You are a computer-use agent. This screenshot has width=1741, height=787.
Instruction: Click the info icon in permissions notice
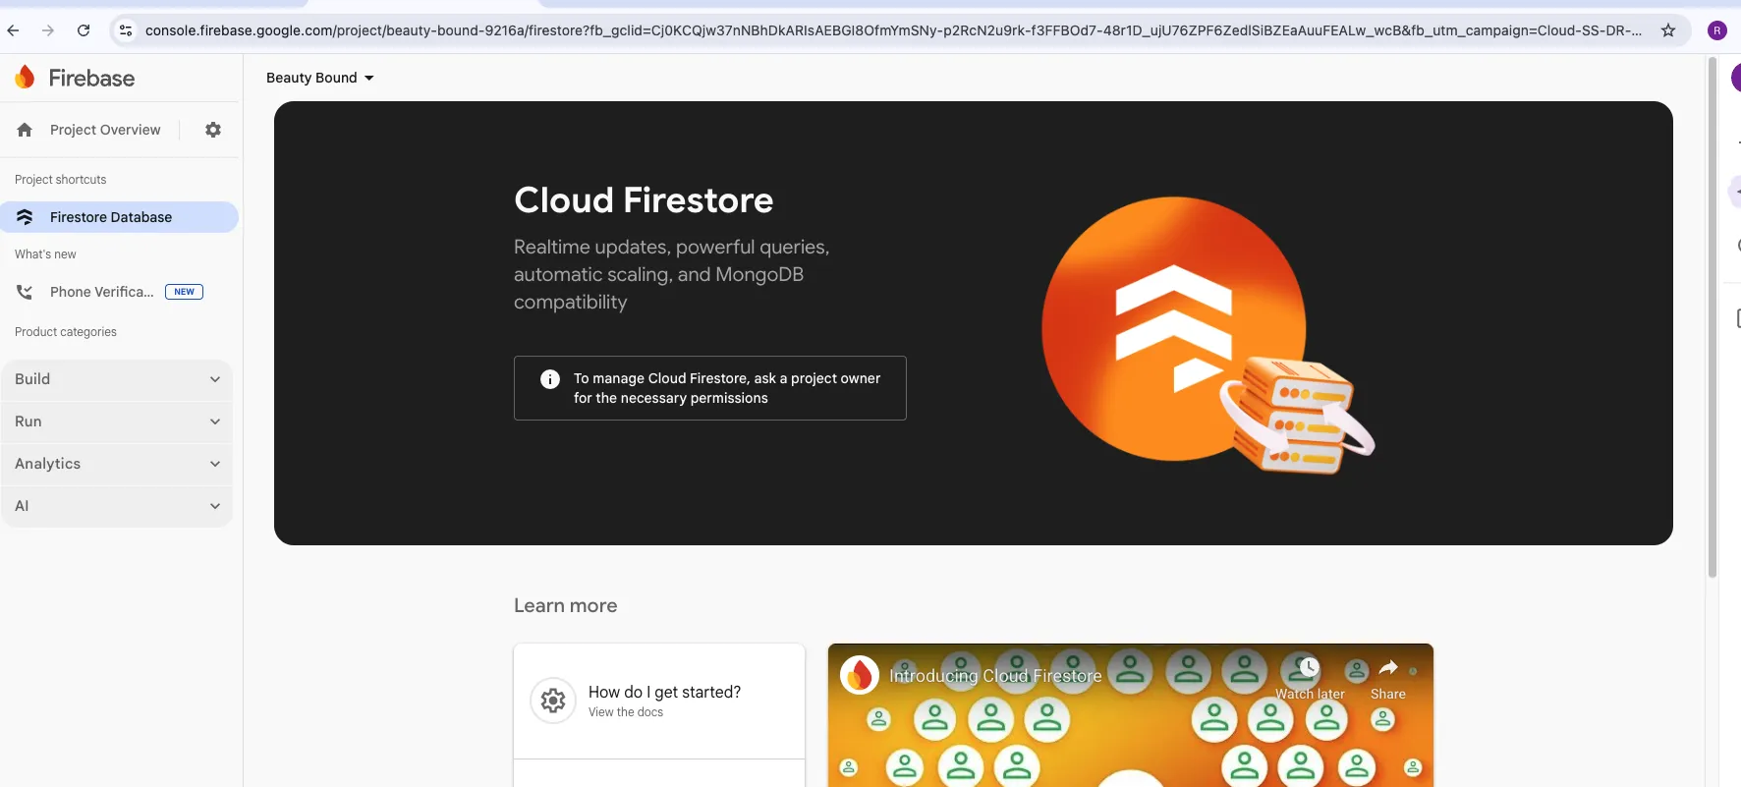[x=550, y=379]
